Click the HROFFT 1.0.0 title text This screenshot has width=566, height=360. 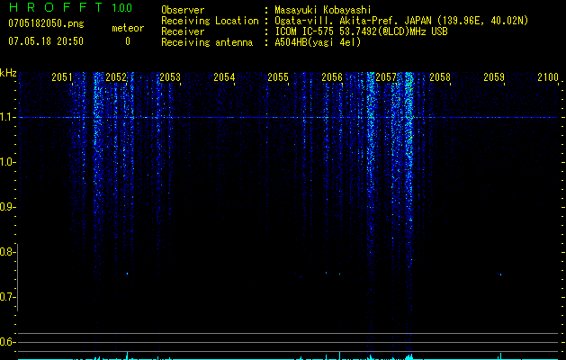(70, 7)
